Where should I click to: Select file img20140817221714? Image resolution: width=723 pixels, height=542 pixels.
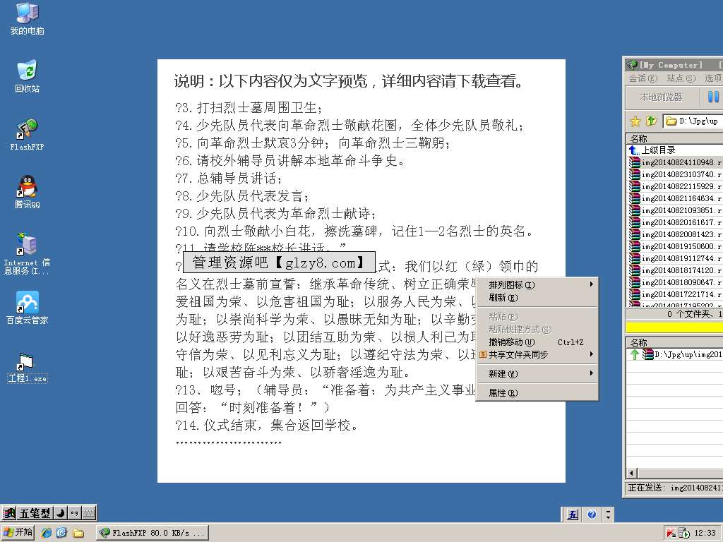click(676, 294)
